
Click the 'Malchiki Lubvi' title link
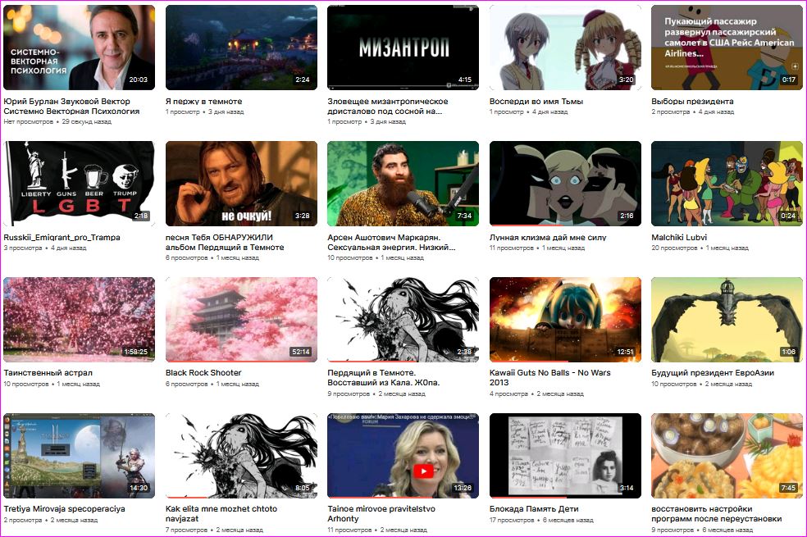679,238
